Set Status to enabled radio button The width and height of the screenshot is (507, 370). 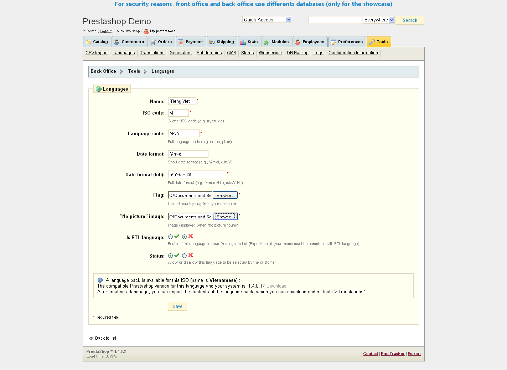170,255
